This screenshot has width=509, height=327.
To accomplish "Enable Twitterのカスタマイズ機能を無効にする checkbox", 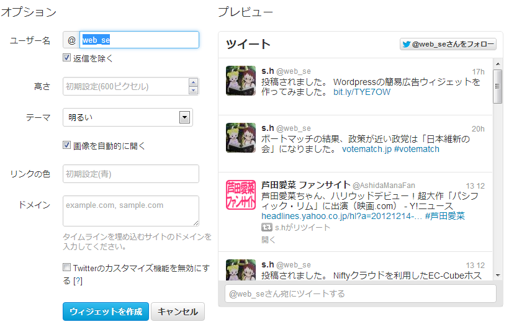I will 66,267.
